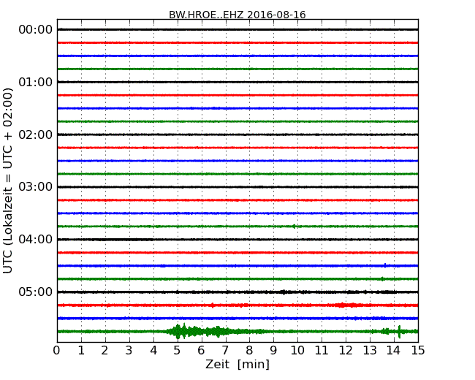Click the x-axis tick label 9
Image resolution: width=475 pixels, height=380 pixels.
[273, 351]
